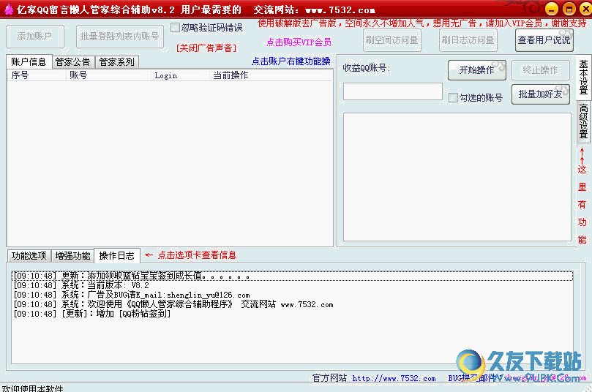Viewport: 592px width, 392px height.
Task: Click 开始操作 button
Action: pos(477,70)
